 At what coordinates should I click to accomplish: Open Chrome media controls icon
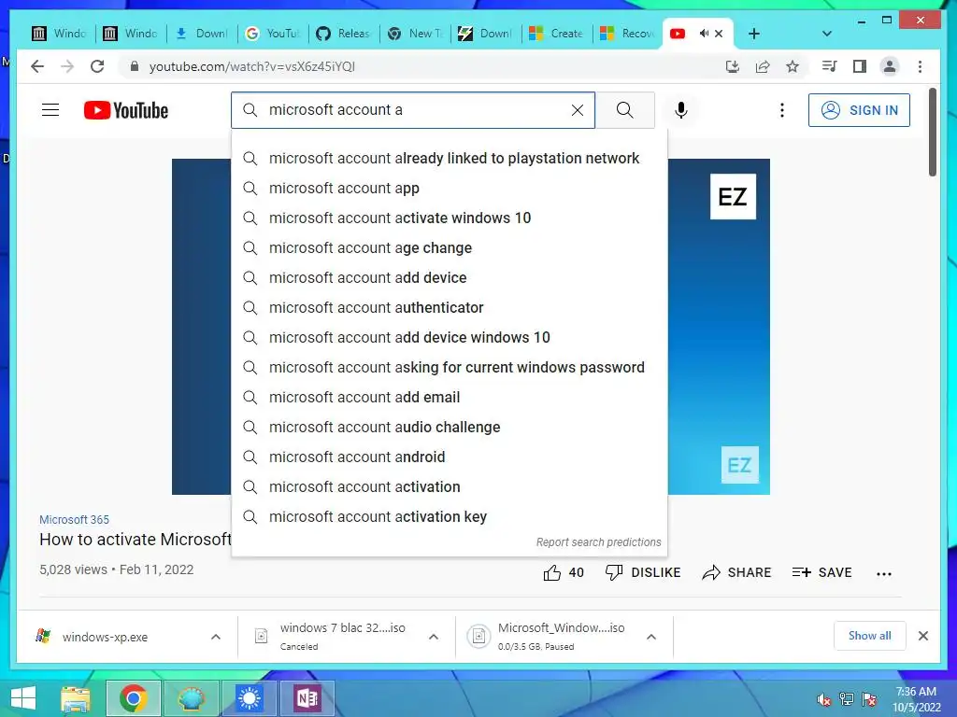[829, 66]
